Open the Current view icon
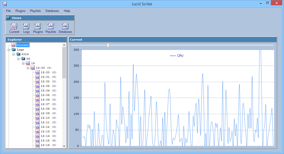The image size is (284, 154). click(x=14, y=27)
